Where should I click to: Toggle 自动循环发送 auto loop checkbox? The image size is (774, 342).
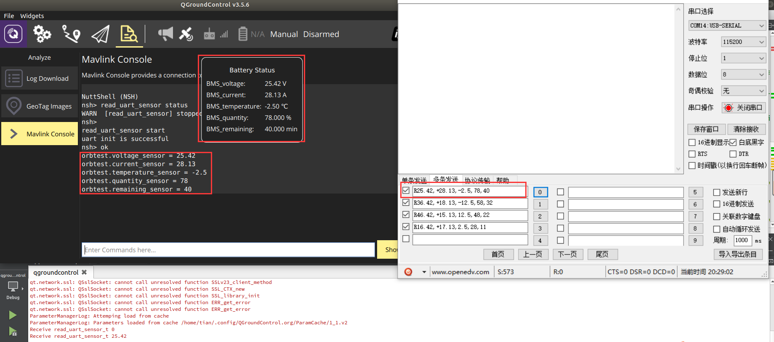[x=716, y=229]
